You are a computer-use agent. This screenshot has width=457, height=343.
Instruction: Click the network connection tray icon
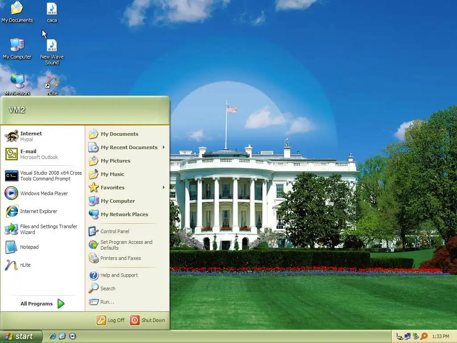(x=399, y=337)
